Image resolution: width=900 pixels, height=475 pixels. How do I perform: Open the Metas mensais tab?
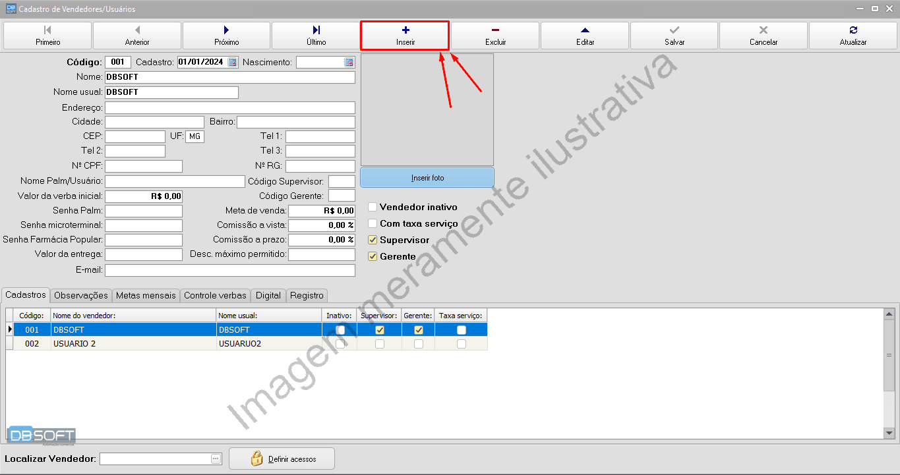146,296
